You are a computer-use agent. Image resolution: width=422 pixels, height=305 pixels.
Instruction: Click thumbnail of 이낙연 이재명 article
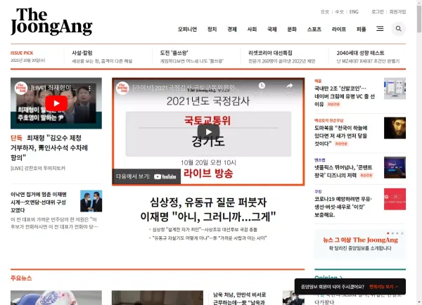(x=91, y=201)
